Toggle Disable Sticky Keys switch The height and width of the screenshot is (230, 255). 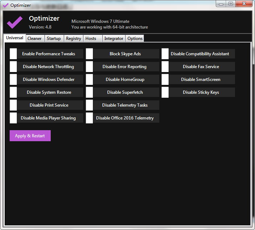coord(165,92)
